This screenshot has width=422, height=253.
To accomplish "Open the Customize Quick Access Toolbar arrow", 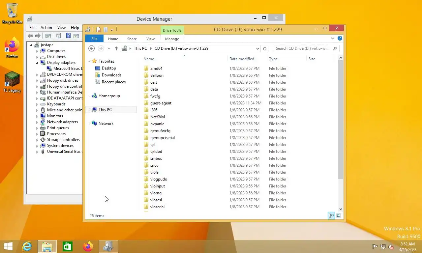I will [x=112, y=30].
